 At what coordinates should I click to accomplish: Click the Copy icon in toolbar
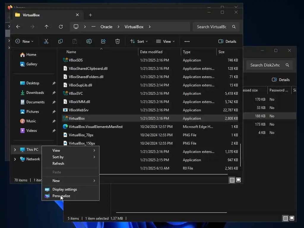tap(61, 41)
